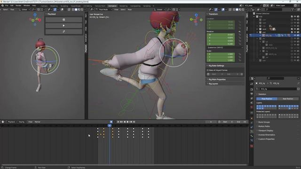The image size is (301, 169).
Task: Collapse the ICG collection in outliner
Action: [x=254, y=17]
